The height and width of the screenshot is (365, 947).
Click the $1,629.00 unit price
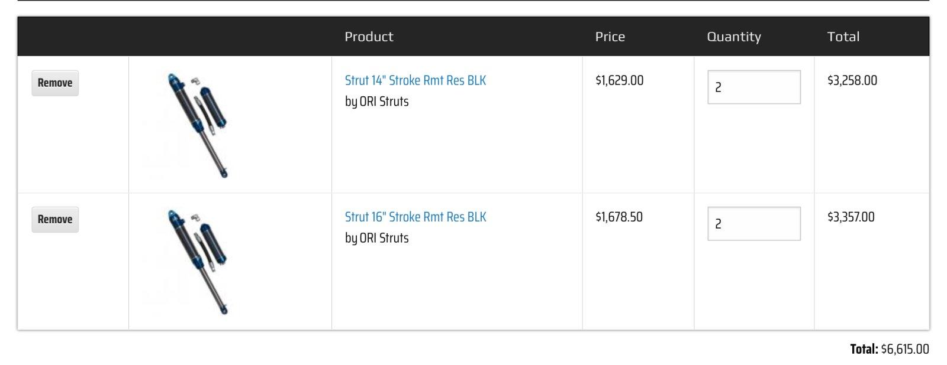(619, 80)
